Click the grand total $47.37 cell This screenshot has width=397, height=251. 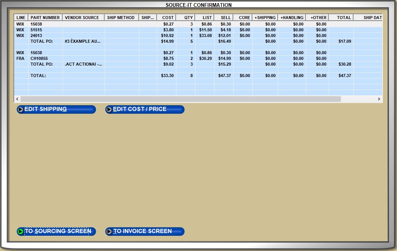coord(345,76)
